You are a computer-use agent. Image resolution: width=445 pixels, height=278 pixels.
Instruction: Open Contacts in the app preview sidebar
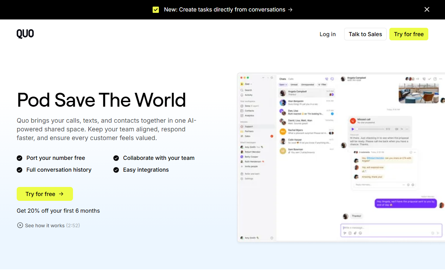(x=248, y=111)
